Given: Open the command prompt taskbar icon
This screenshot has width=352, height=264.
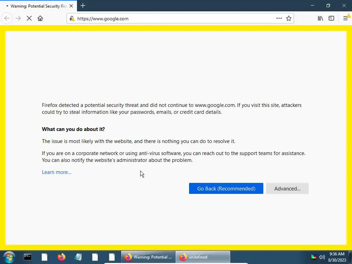Looking at the screenshot, I should click(x=27, y=257).
